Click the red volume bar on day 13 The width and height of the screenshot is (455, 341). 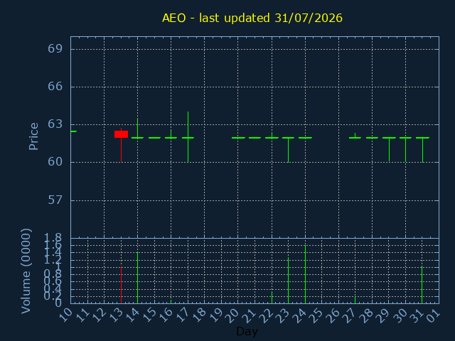coord(121,284)
